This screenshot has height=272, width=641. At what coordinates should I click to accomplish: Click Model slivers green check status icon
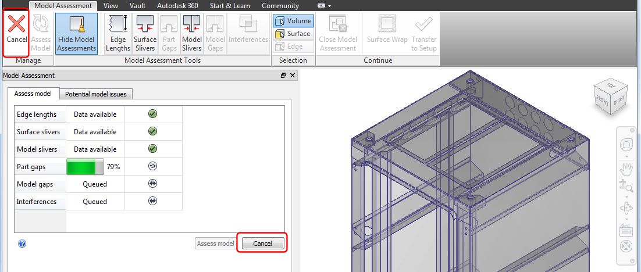coord(152,149)
